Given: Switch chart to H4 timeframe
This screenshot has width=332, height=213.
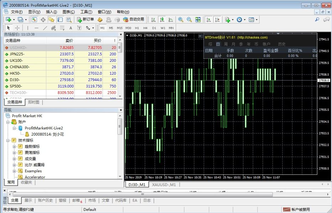Looking at the screenshot, I should point(146,28).
